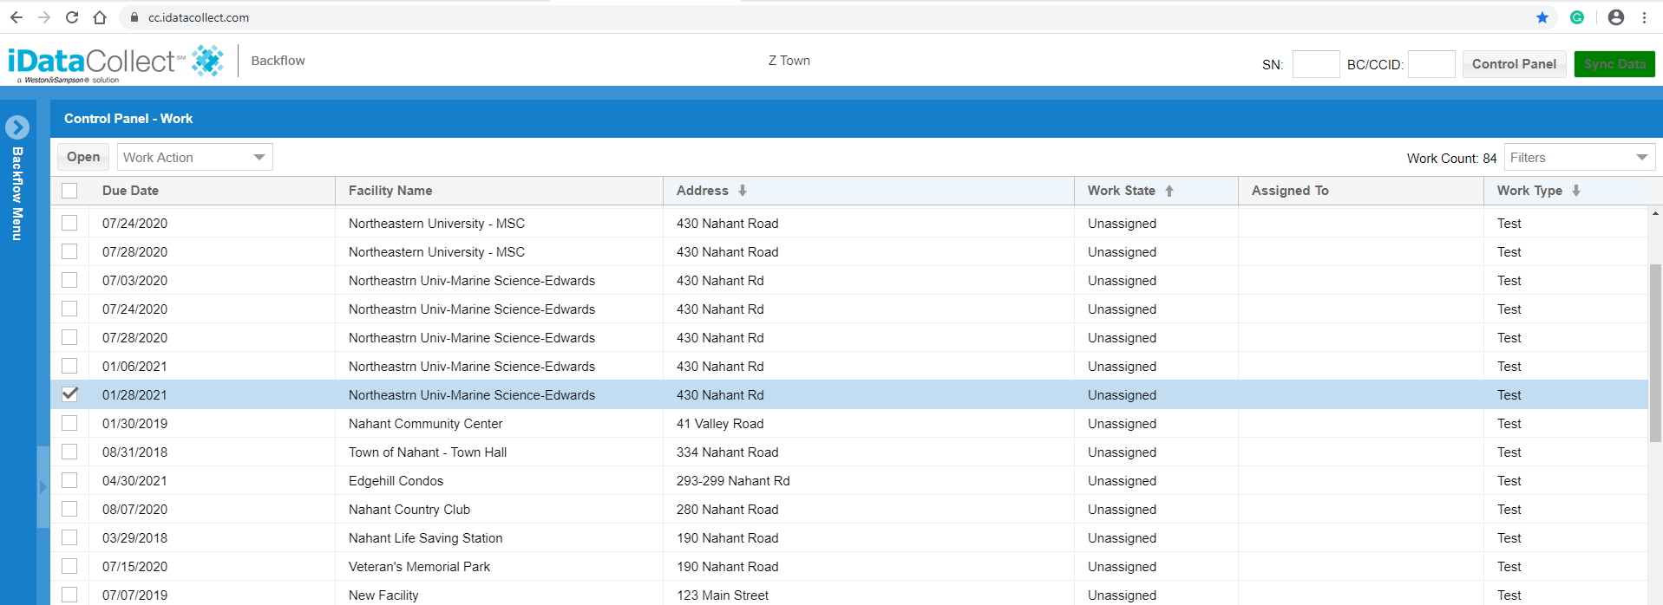The image size is (1663, 605).
Task: Check the 07/24/2020 Northeastern University - MSC row
Action: (x=69, y=223)
